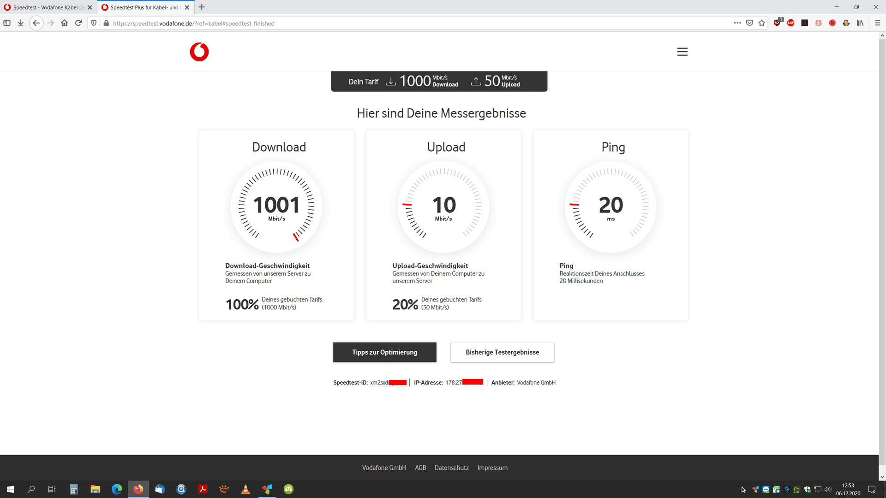Click Tipps zur Optimierung button

click(385, 352)
